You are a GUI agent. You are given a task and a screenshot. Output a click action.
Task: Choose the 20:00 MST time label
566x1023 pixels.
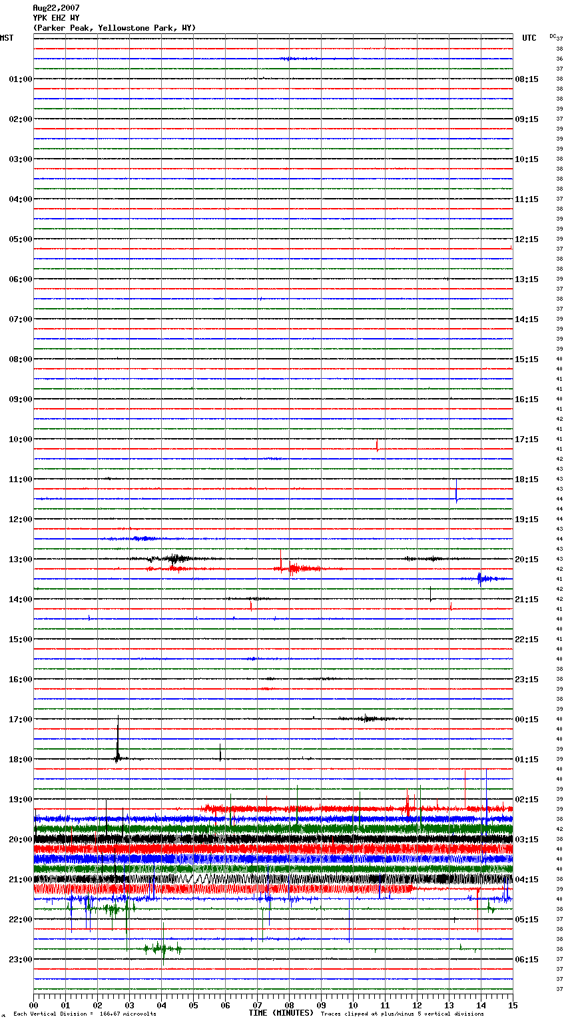click(20, 840)
